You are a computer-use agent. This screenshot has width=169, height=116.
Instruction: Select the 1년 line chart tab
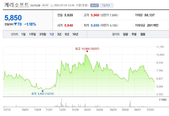[x=52, y=34]
